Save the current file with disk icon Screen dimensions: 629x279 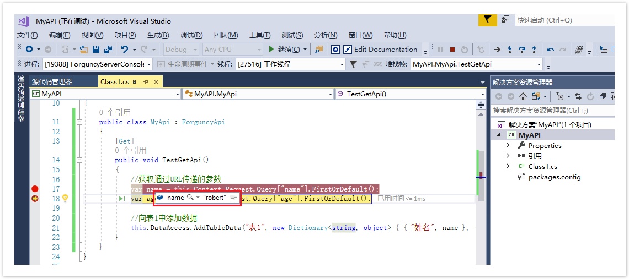96,49
